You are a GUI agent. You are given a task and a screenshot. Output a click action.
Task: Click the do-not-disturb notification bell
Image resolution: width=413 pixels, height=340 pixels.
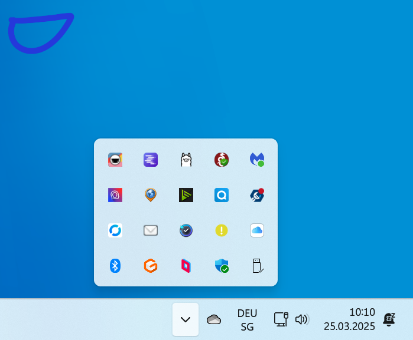(x=389, y=319)
